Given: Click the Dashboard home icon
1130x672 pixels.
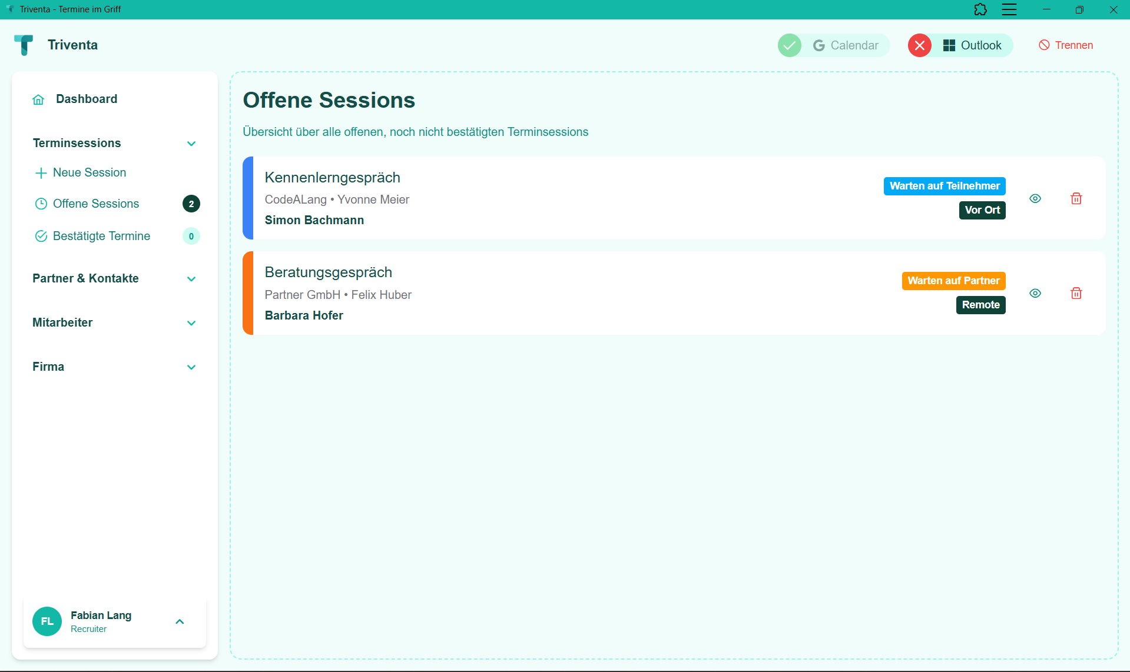Looking at the screenshot, I should pyautogui.click(x=39, y=99).
